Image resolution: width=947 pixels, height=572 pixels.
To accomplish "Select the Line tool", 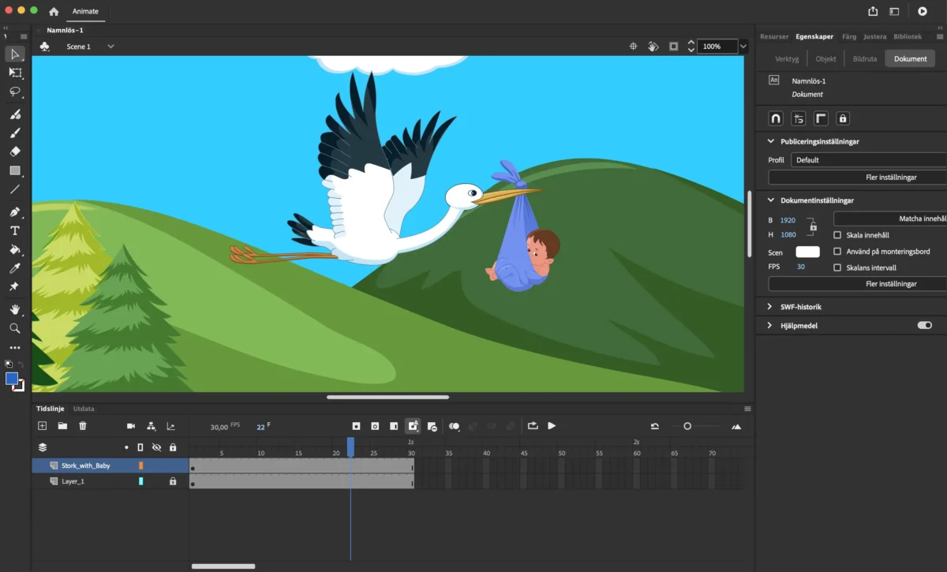I will tap(15, 189).
